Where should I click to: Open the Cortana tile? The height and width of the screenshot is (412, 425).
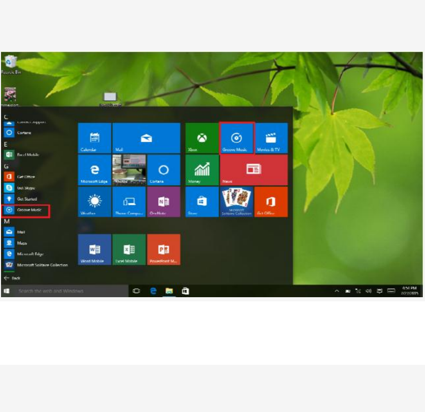tap(164, 170)
